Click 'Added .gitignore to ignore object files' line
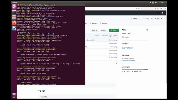The image size is (178, 100). click(43, 54)
